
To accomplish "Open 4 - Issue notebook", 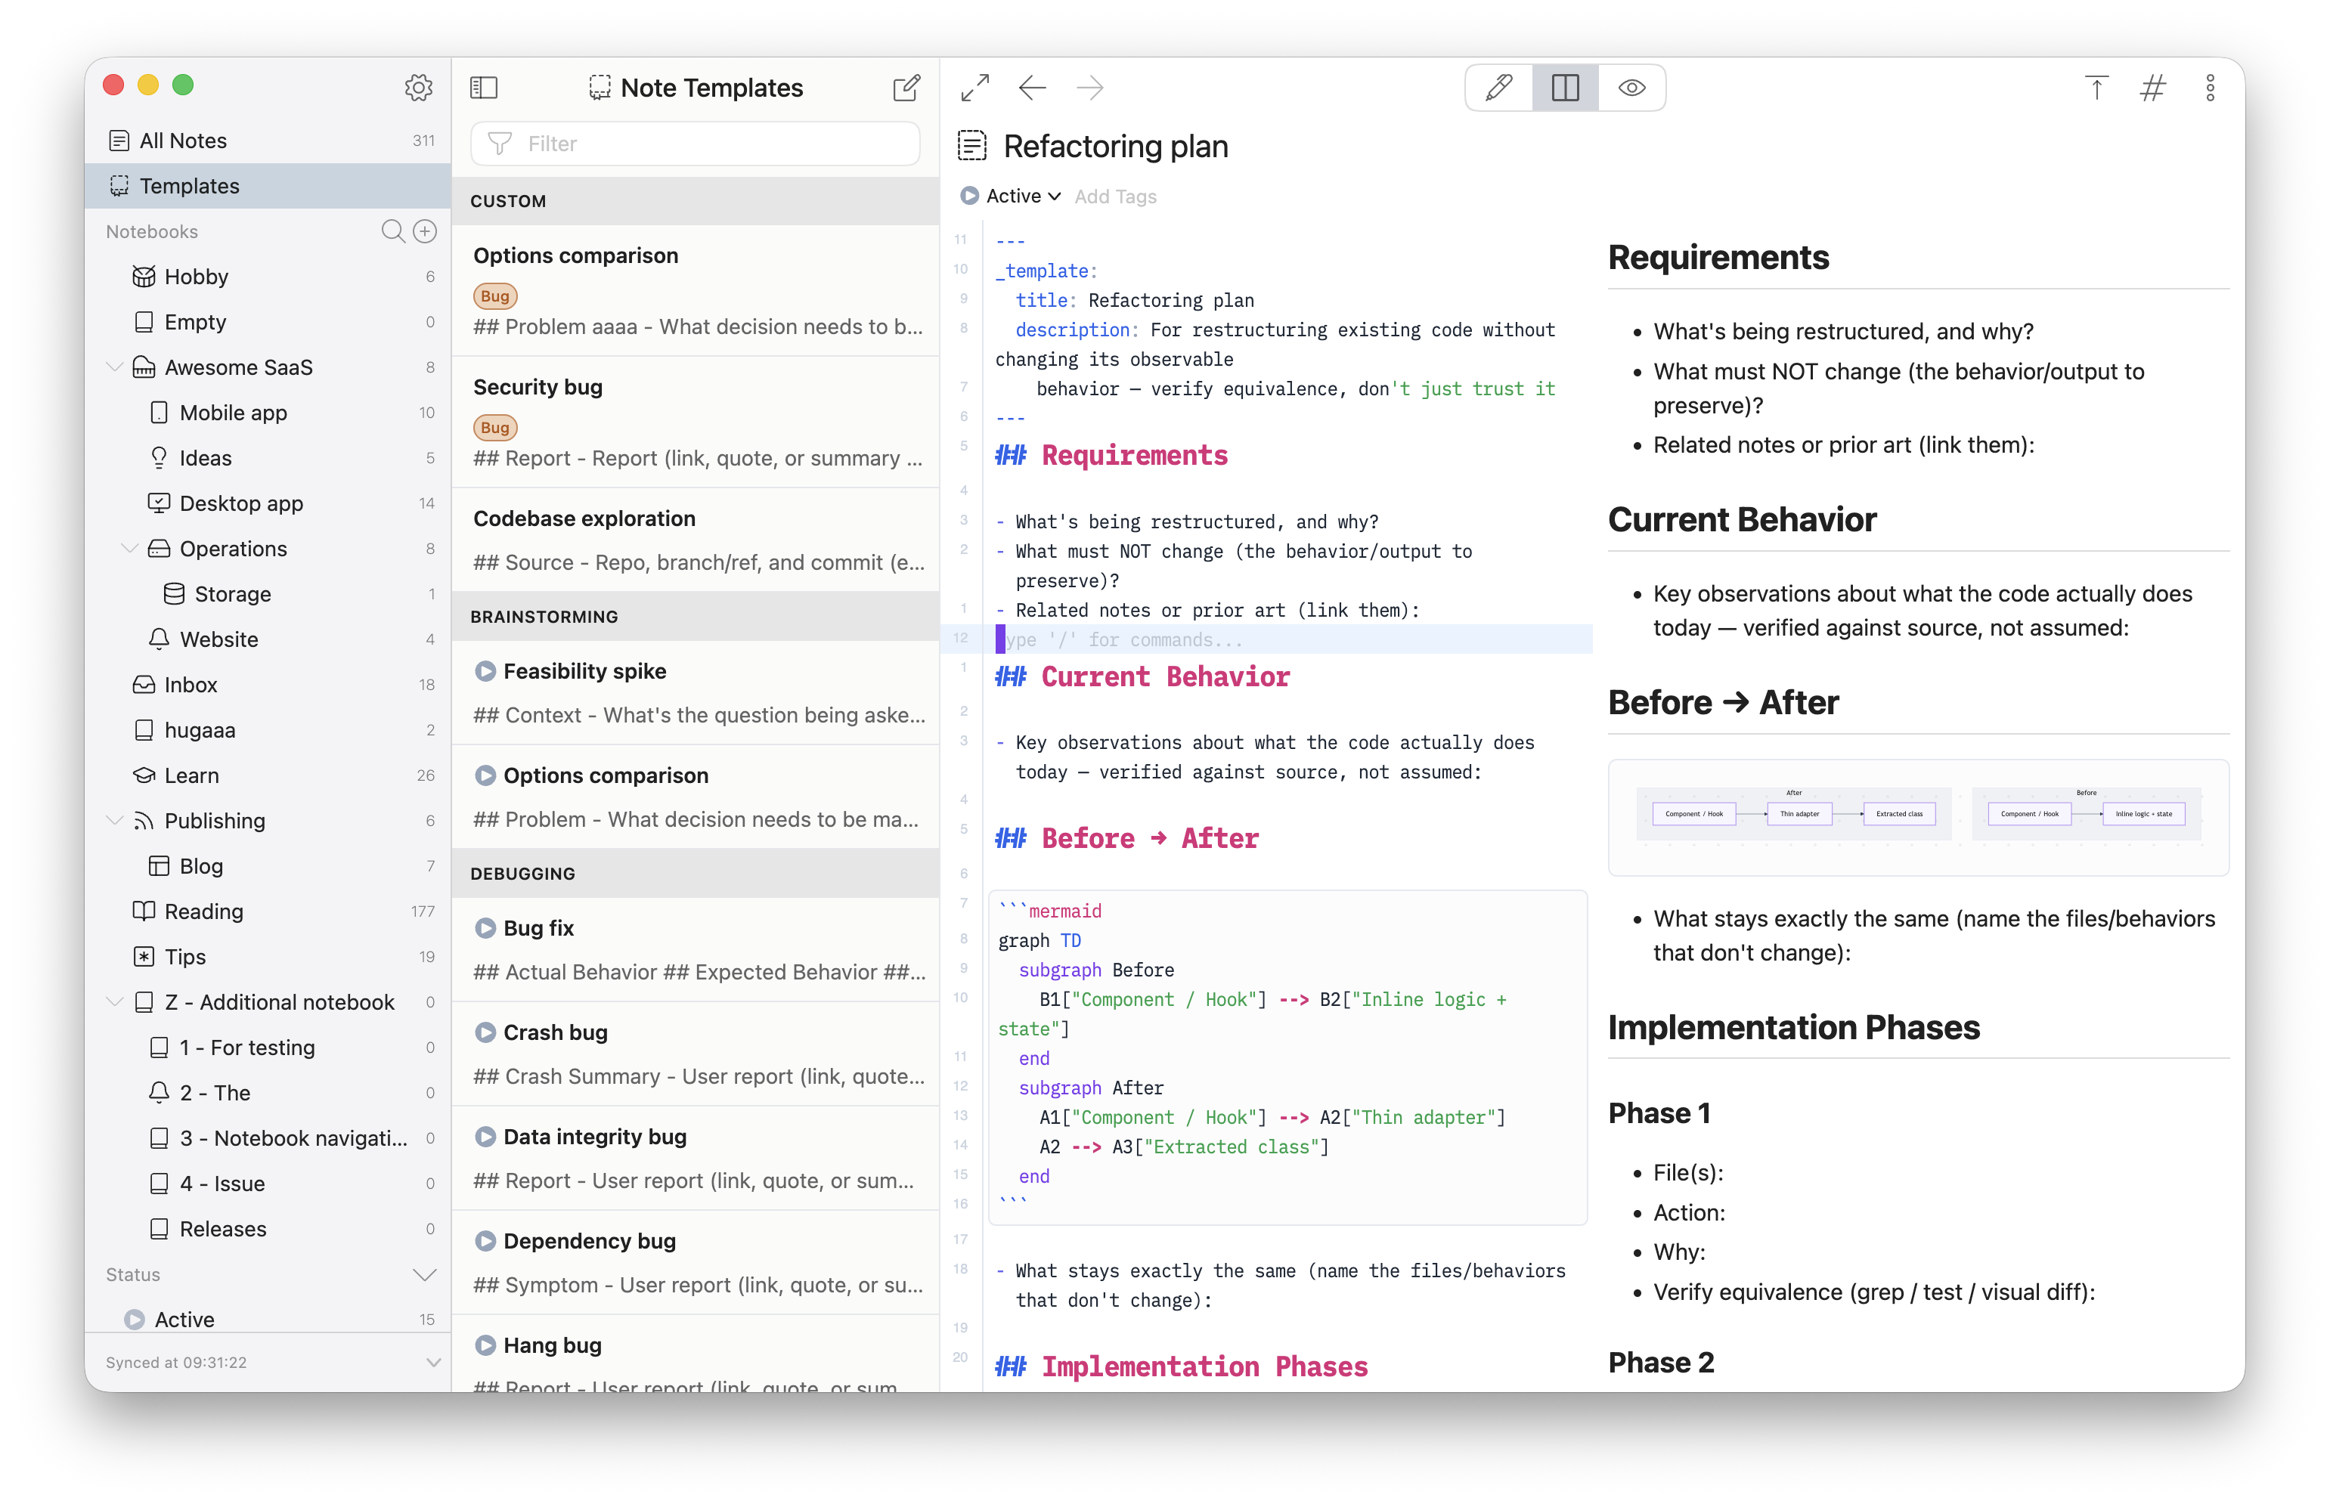I will tap(268, 1184).
